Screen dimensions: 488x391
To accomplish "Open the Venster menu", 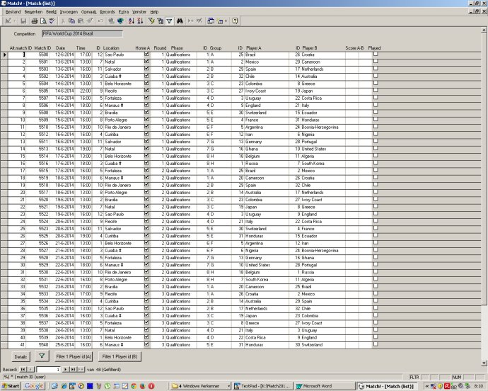I will click(x=139, y=12).
